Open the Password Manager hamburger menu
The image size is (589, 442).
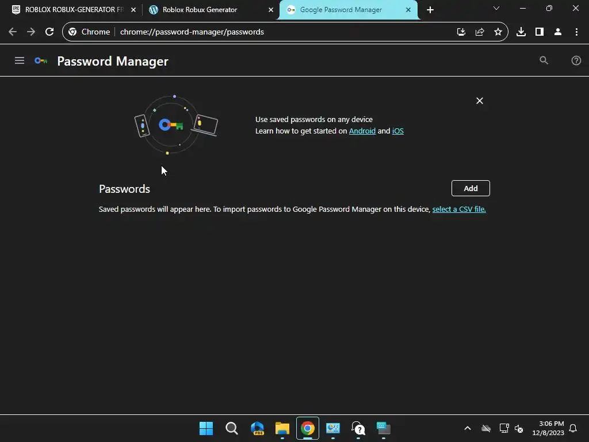[19, 60]
